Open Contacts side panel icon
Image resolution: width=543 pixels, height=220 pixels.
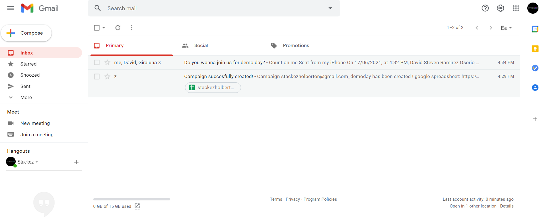[x=535, y=88]
